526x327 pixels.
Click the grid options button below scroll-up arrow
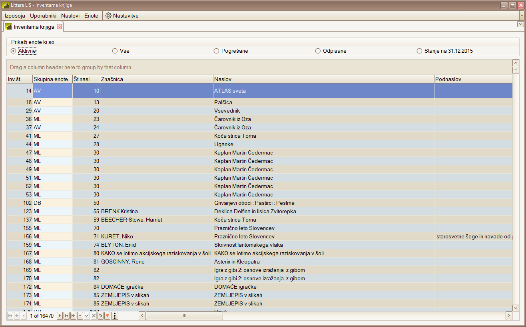pyautogui.click(x=516, y=70)
